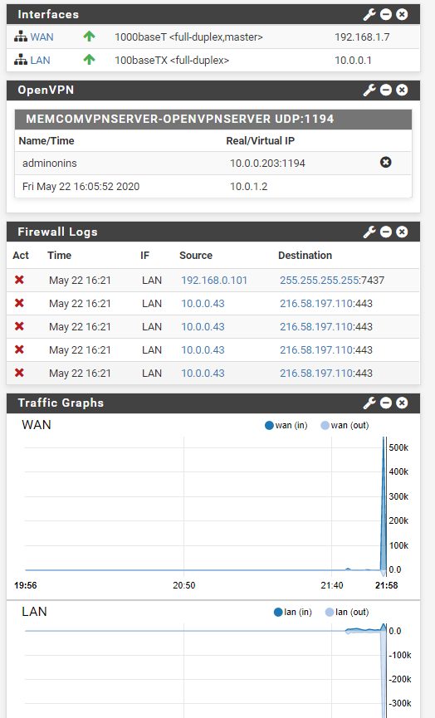Toggle lan (in) series legend
Image resolution: width=435 pixels, height=718 pixels.
coord(292,613)
